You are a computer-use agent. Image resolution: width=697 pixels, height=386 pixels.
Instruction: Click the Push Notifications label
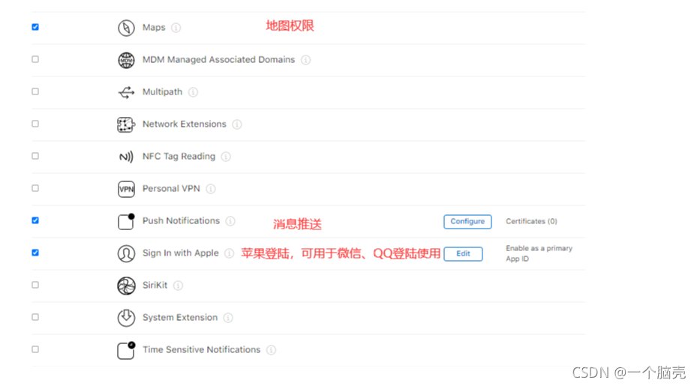(x=181, y=221)
